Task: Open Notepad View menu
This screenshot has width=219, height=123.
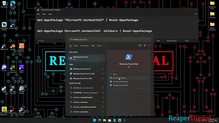Action: tap(50, 14)
